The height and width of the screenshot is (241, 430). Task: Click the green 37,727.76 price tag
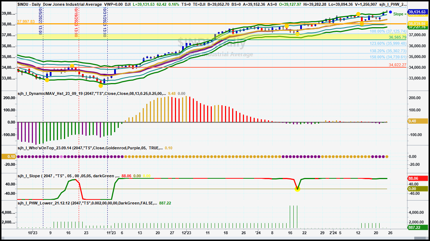point(418,27)
